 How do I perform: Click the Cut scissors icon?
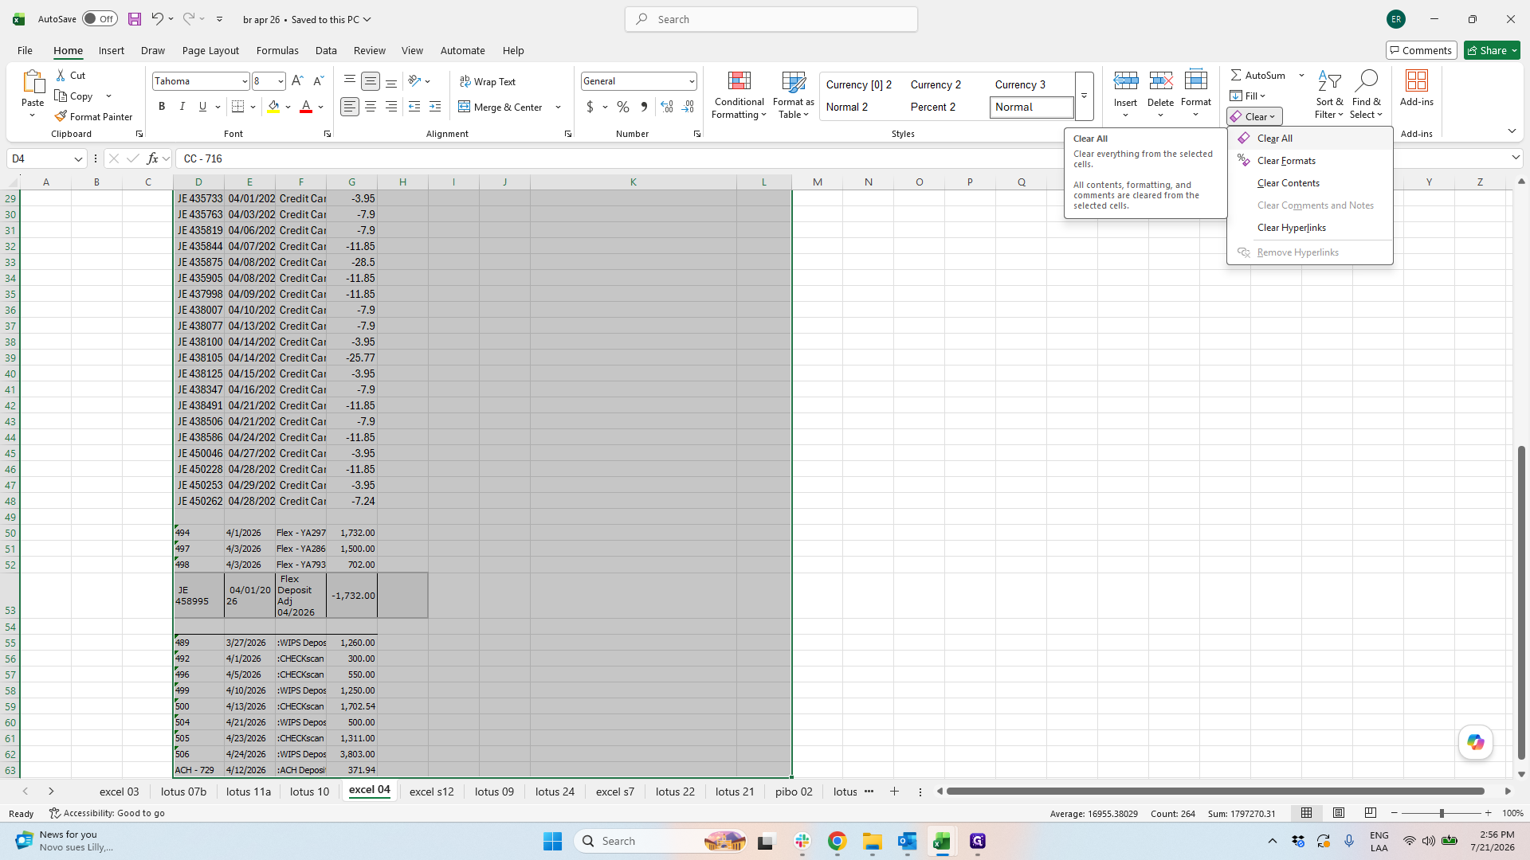tap(61, 76)
